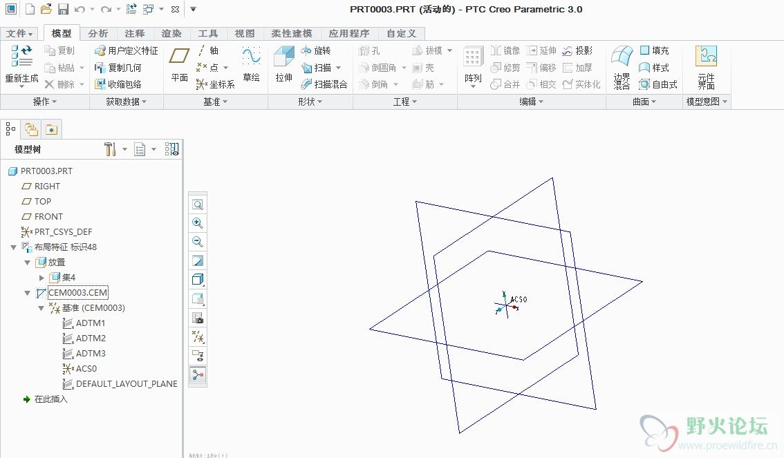Toggle the Datum Display Filters icon

point(198,337)
